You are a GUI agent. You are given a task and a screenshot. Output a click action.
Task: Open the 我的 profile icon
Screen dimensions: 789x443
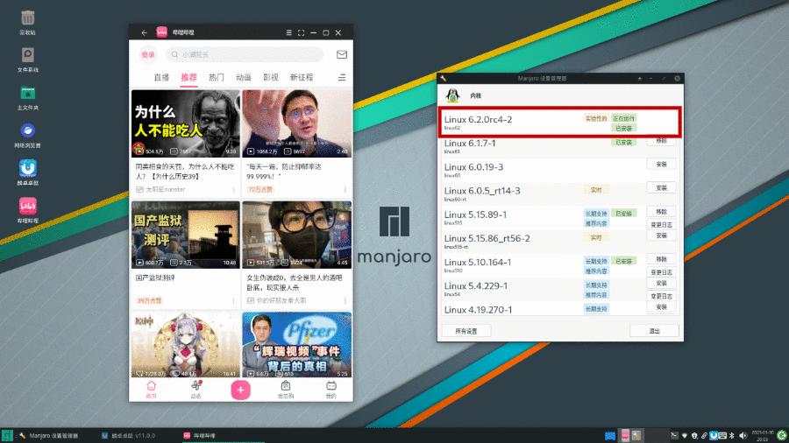[331, 390]
